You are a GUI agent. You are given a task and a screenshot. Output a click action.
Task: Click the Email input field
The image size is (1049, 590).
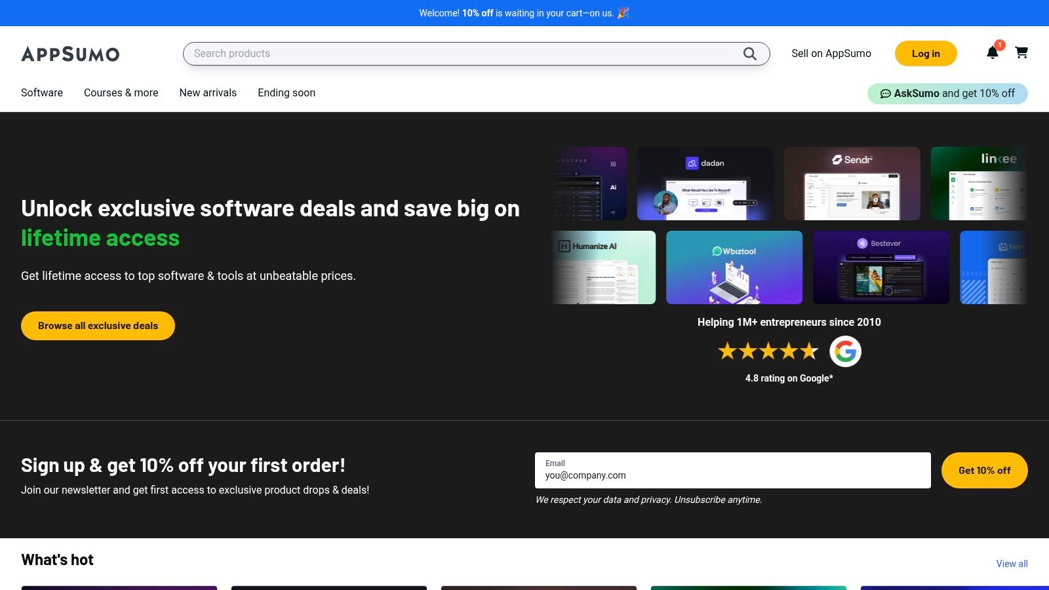733,470
